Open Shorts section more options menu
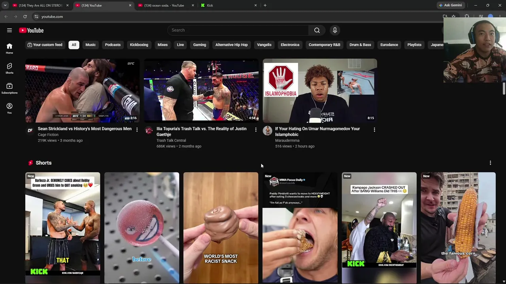Viewport: 506px width, 284px height. [490, 163]
